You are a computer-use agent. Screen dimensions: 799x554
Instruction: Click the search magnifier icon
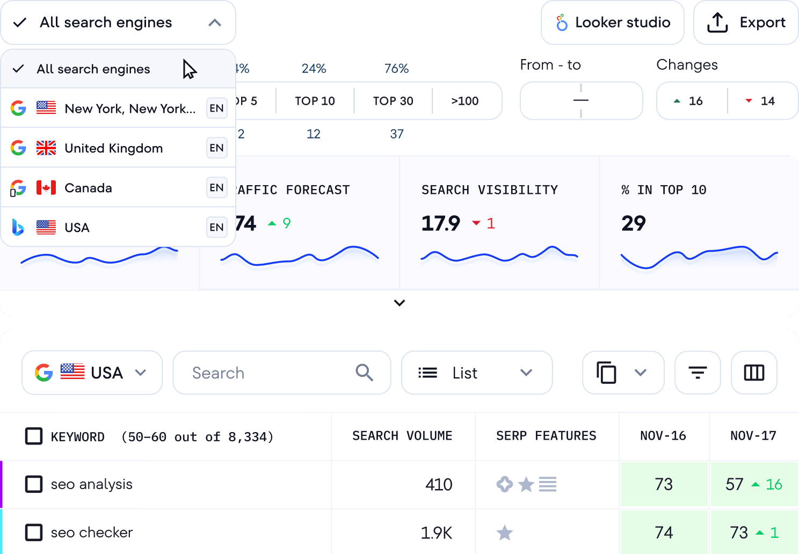pyautogui.click(x=364, y=373)
